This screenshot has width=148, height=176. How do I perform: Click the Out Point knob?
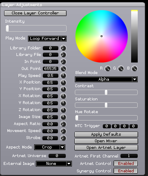[63, 69]
